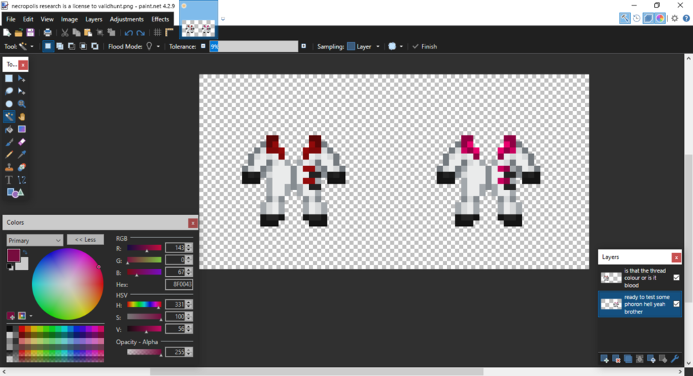Activate the Text tool
The width and height of the screenshot is (693, 376).
pyautogui.click(x=9, y=180)
